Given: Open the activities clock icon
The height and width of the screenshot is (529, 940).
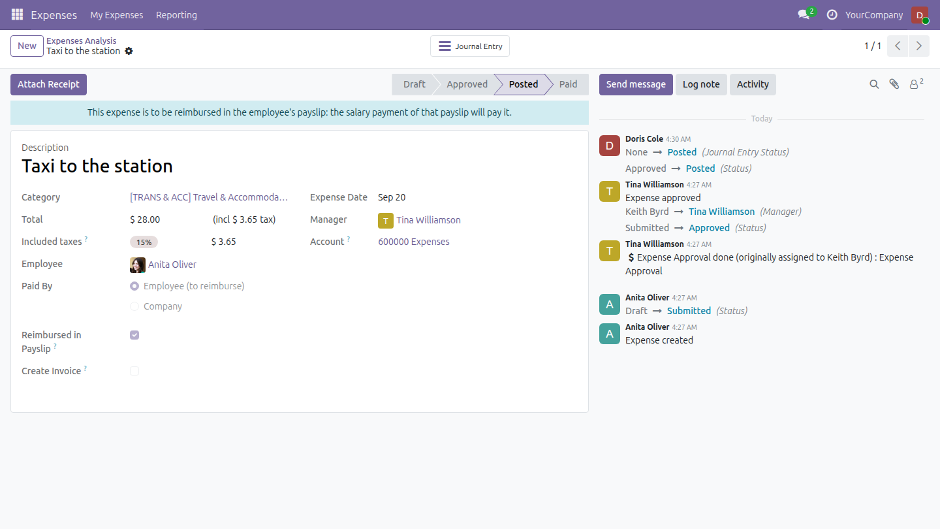Looking at the screenshot, I should pos(832,14).
